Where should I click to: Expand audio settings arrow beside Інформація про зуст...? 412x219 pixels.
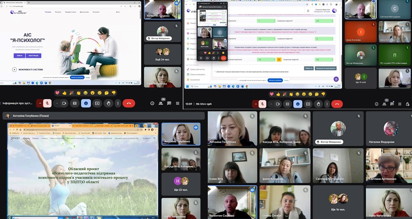click(39, 103)
